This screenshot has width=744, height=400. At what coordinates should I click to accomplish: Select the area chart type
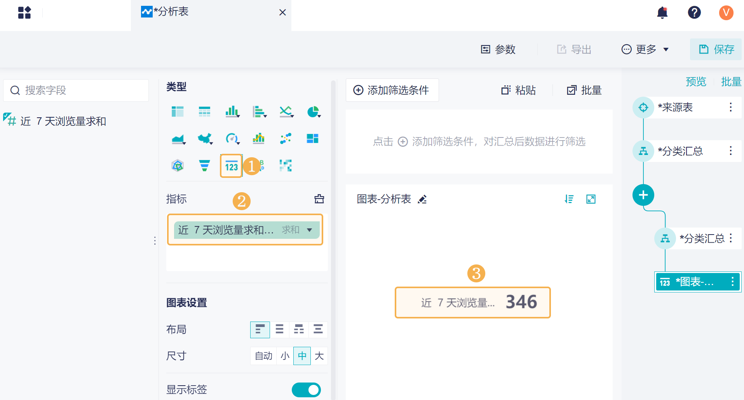click(x=178, y=139)
